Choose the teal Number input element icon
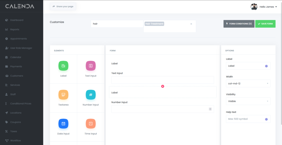282x145 pixels. click(91, 95)
